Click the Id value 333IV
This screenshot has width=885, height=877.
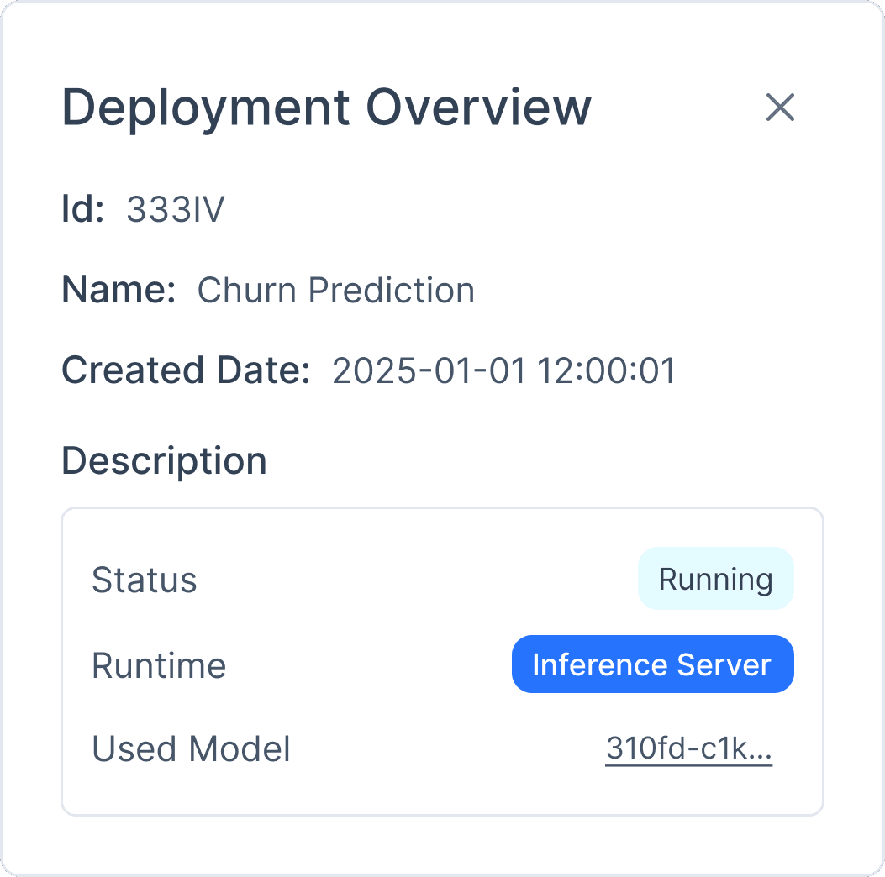(176, 209)
